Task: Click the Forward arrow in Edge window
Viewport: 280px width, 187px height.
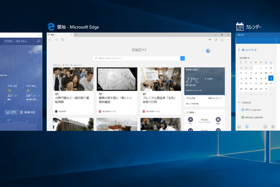Action: click(x=56, y=40)
